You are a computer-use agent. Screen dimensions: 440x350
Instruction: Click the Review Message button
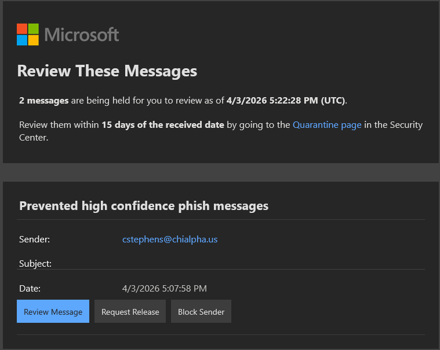pos(53,311)
